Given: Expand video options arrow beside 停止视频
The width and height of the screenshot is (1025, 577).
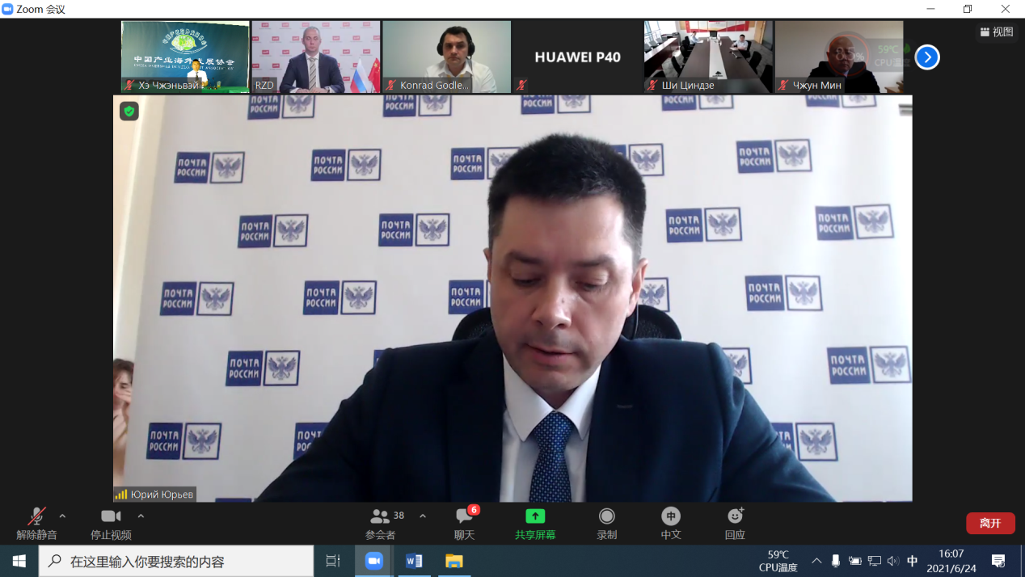Looking at the screenshot, I should click(141, 516).
